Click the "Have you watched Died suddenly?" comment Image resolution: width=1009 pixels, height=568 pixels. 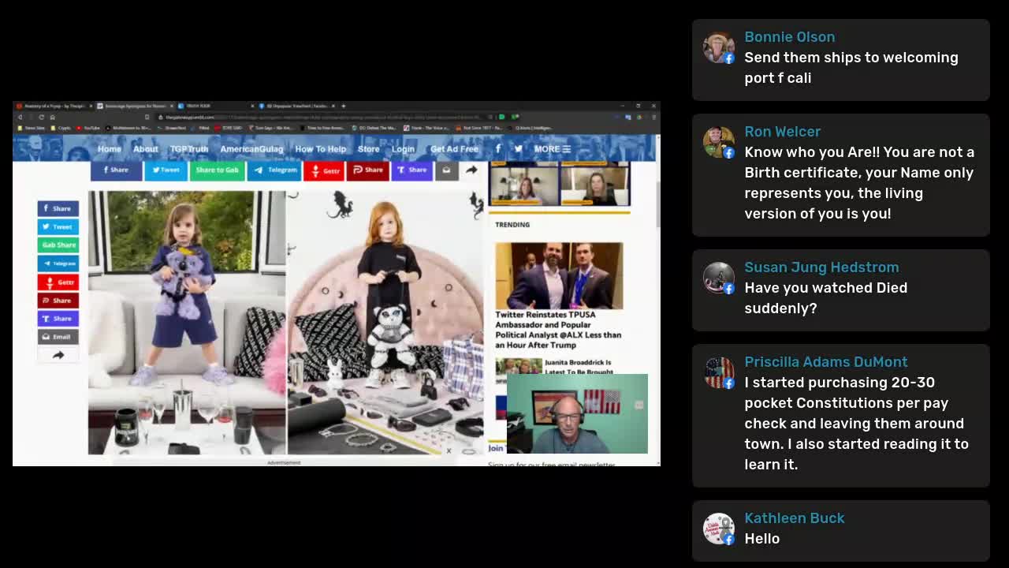point(825,298)
